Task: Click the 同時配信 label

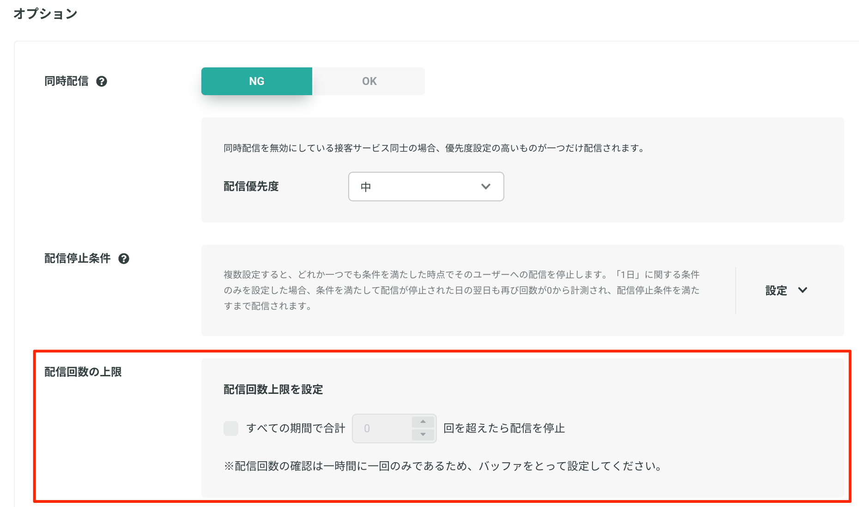Action: click(67, 81)
